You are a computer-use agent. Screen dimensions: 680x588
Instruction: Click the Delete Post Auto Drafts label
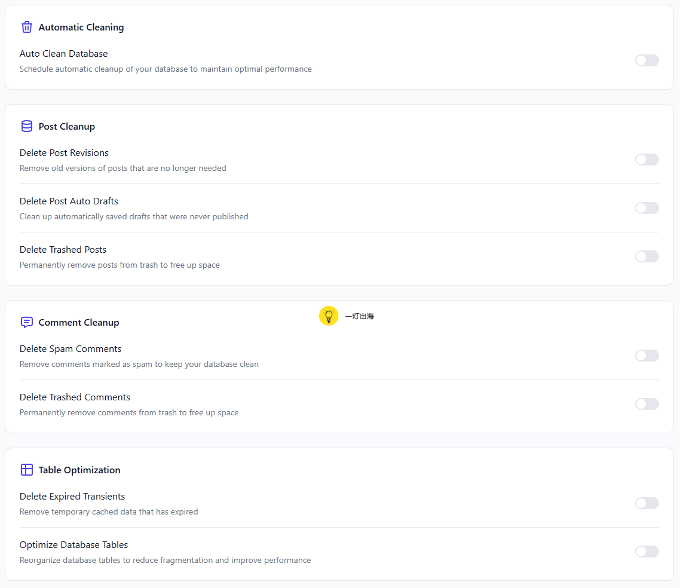point(69,201)
